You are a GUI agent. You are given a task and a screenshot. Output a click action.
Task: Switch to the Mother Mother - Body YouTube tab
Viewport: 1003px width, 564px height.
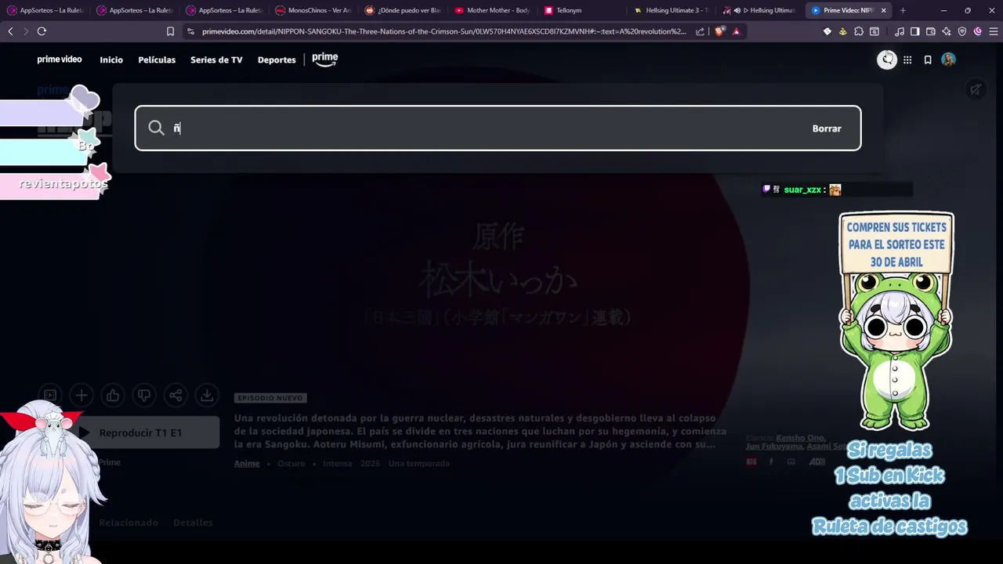(492, 10)
